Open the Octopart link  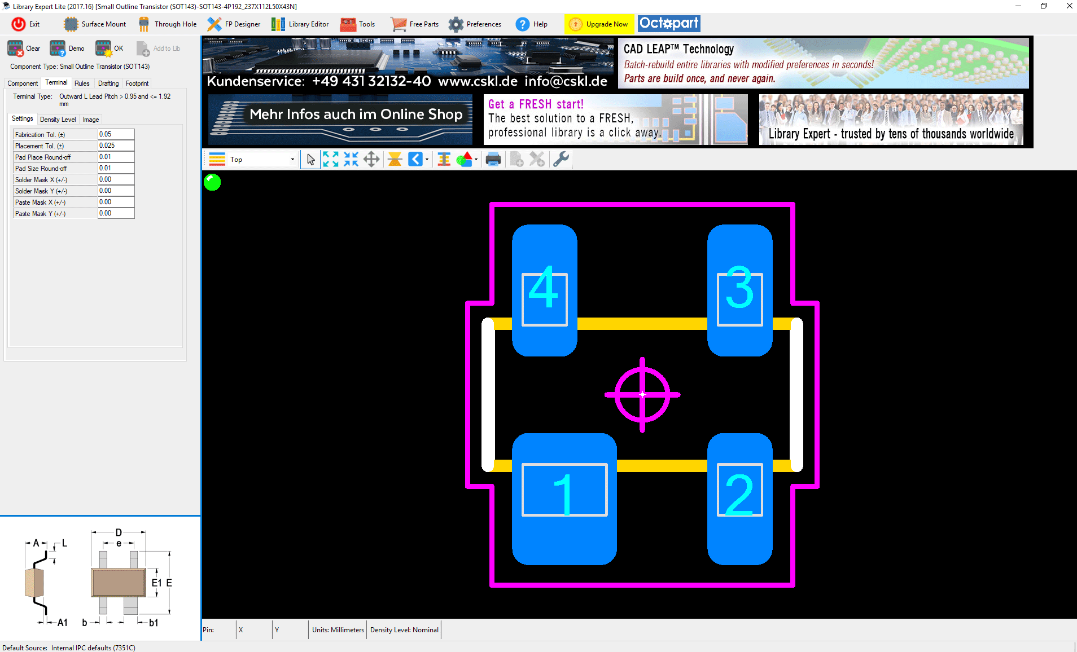pyautogui.click(x=669, y=23)
